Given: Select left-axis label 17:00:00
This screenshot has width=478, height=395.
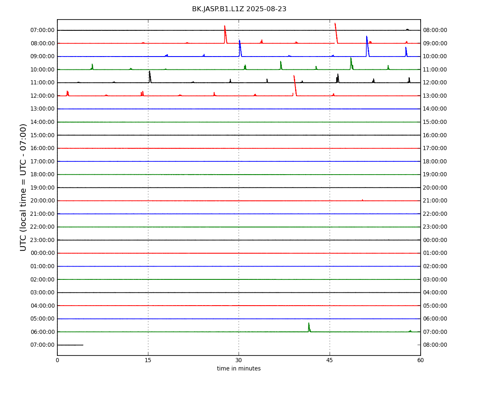Looking at the screenshot, I should [43, 161].
